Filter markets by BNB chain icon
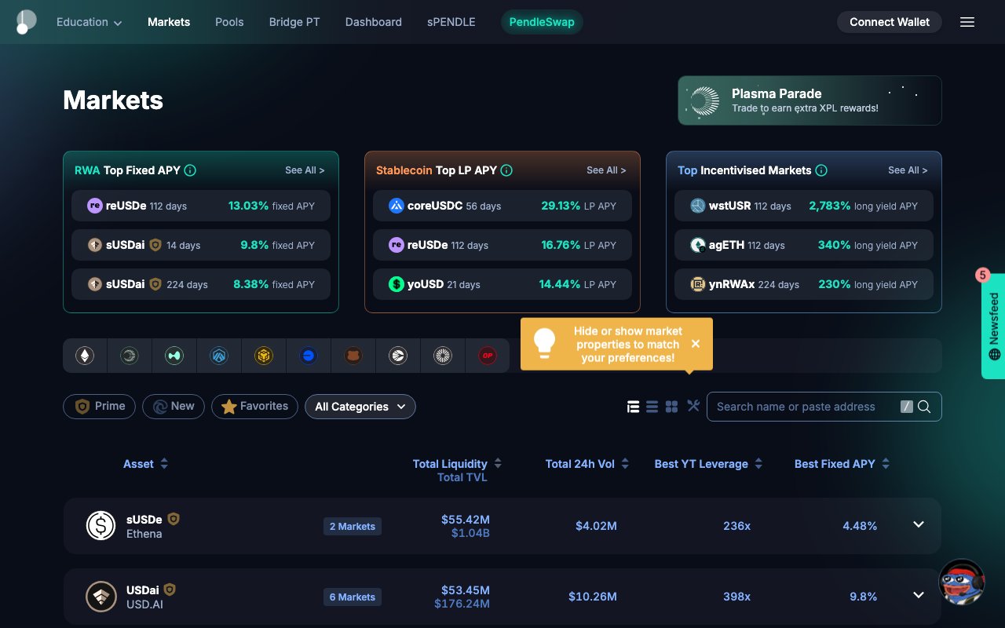The image size is (1005, 628). (263, 356)
